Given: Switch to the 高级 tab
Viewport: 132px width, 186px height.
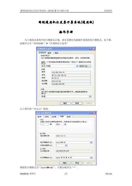Looking at the screenshot, I should point(57,53).
